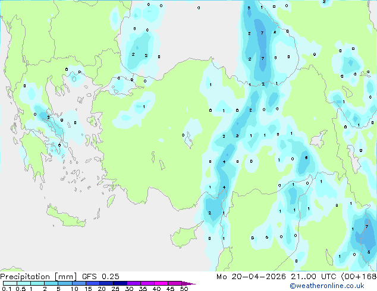Click the legend scale value '30'
This screenshot has width=377, height=291.
pyautogui.click(x=129, y=289)
